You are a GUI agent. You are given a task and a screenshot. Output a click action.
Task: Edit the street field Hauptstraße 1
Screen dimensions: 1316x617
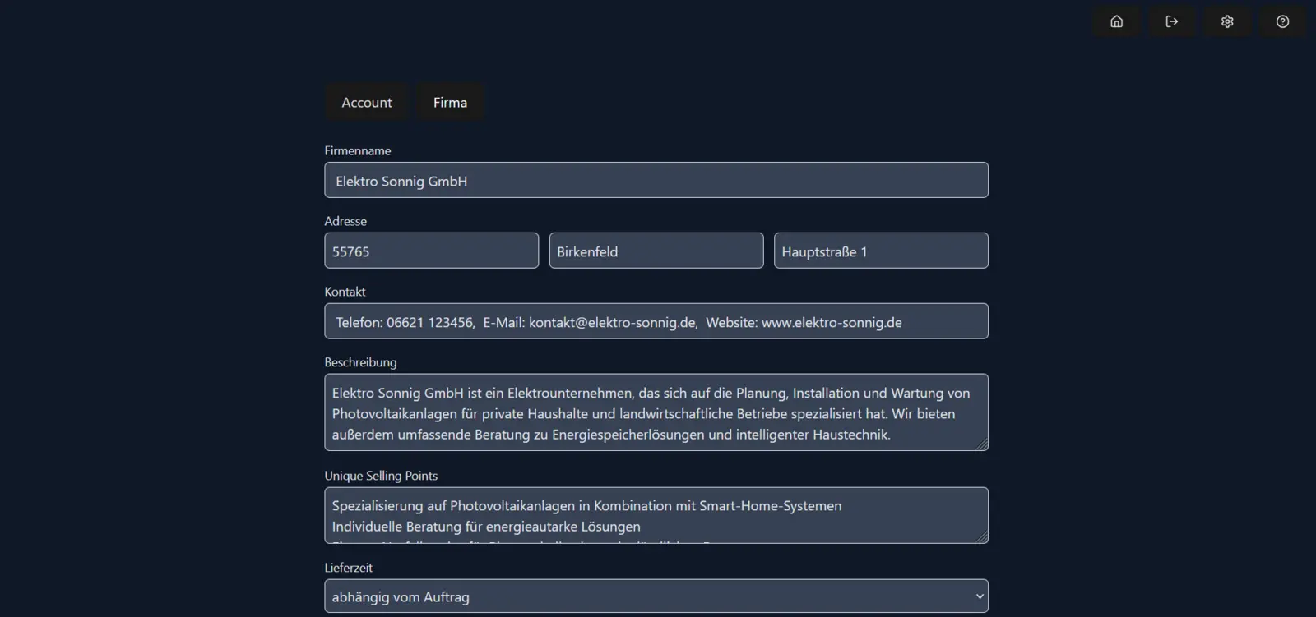(x=880, y=251)
